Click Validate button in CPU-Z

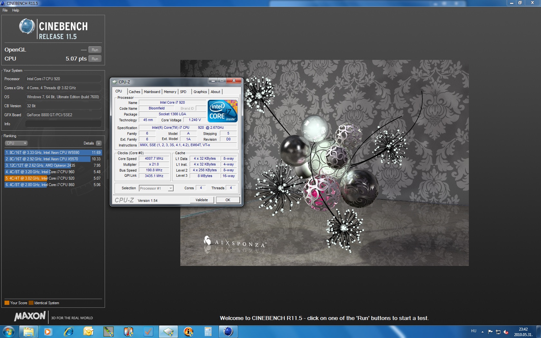pos(202,200)
